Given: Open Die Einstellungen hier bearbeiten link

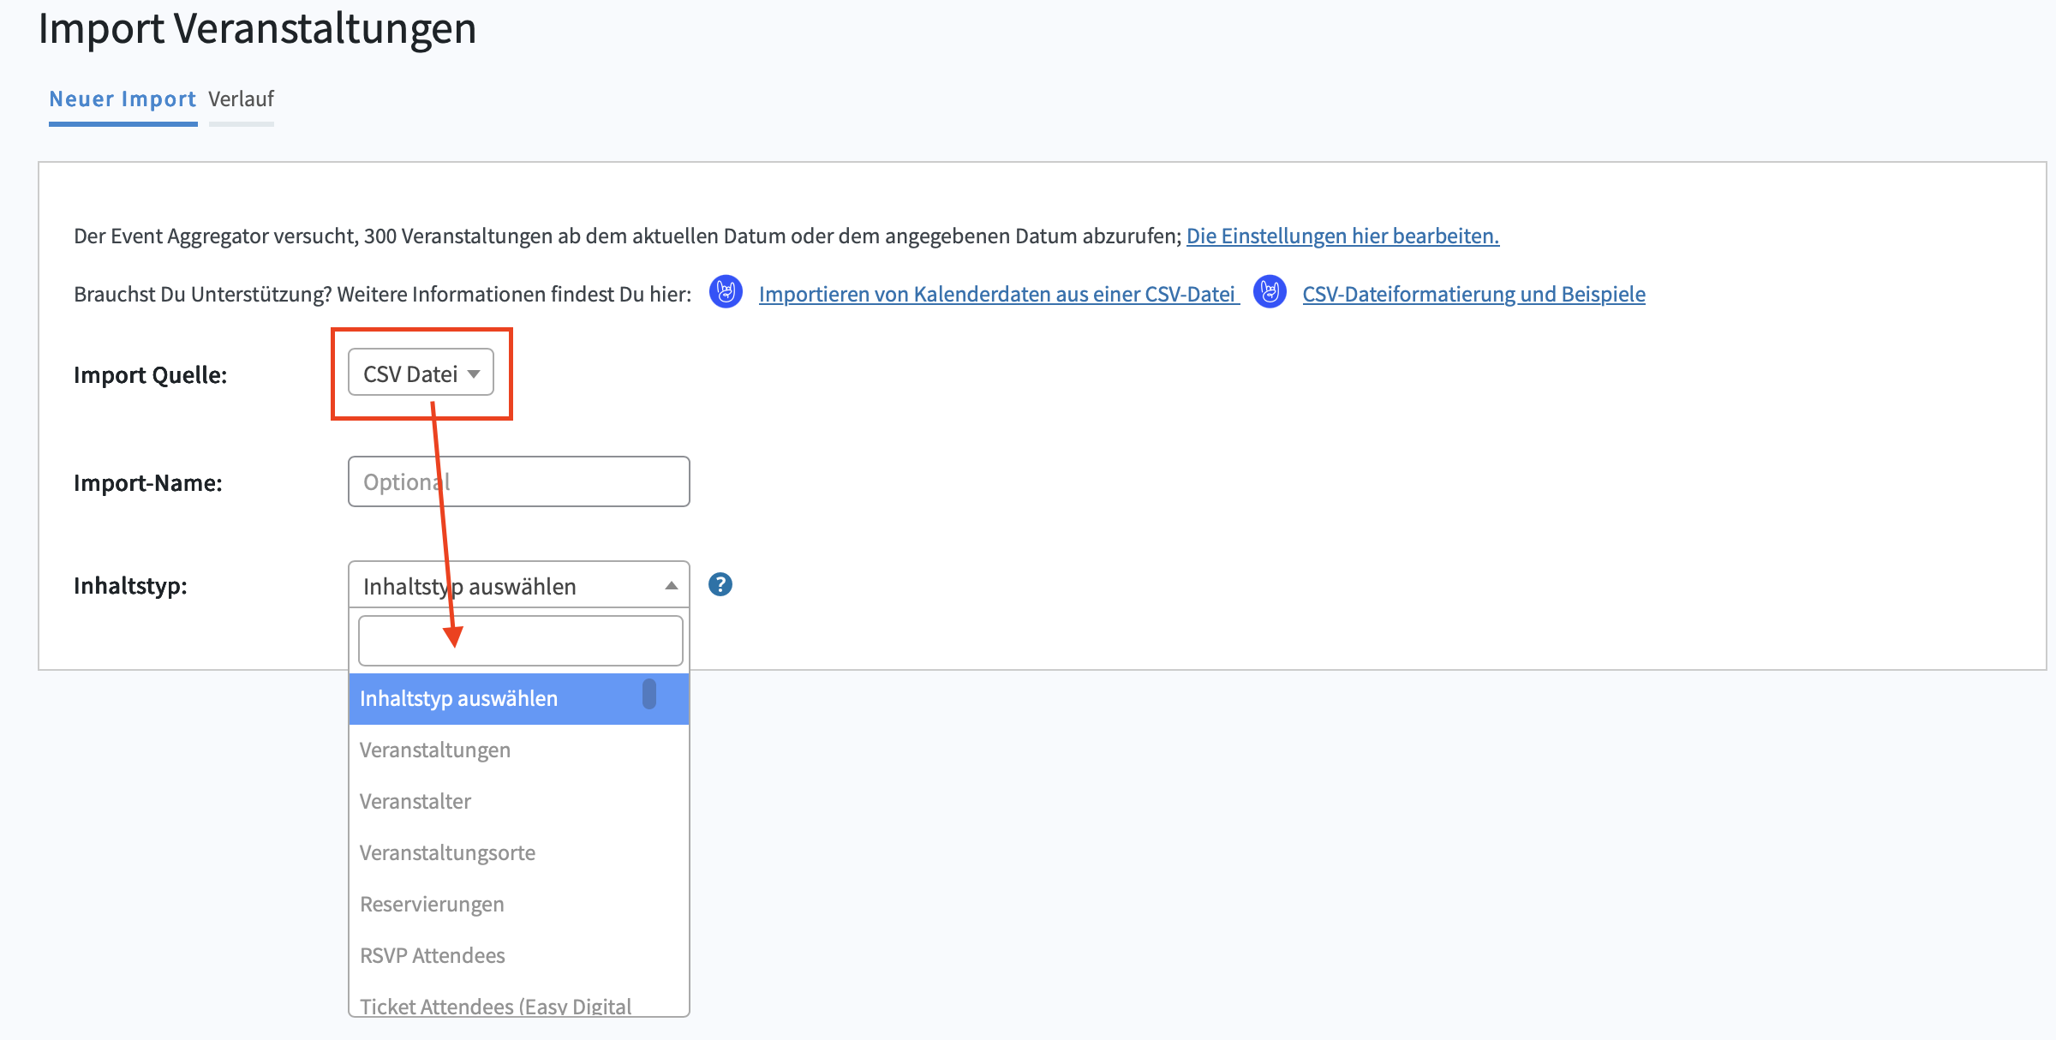Looking at the screenshot, I should click(x=1342, y=236).
